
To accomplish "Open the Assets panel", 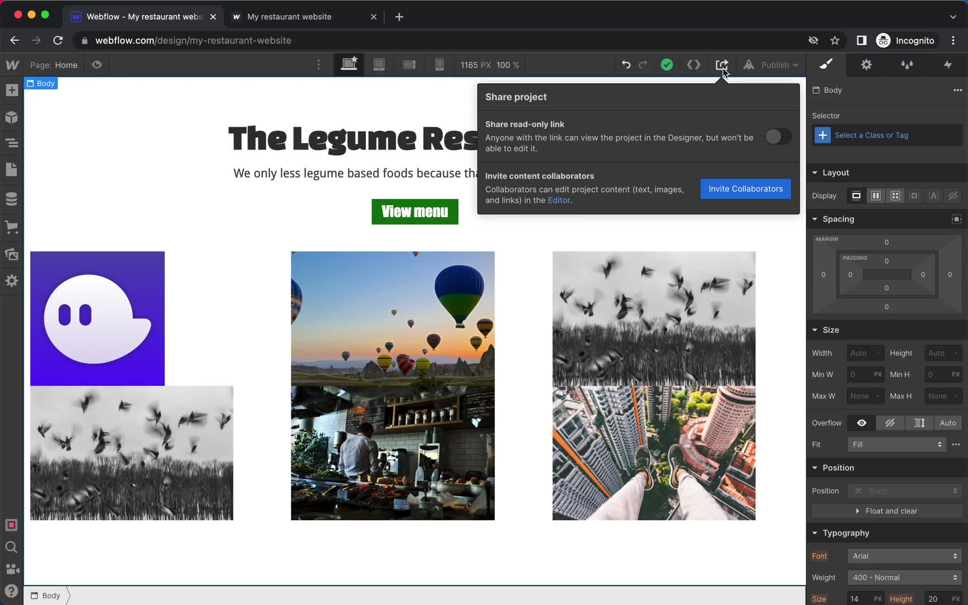I will [12, 254].
